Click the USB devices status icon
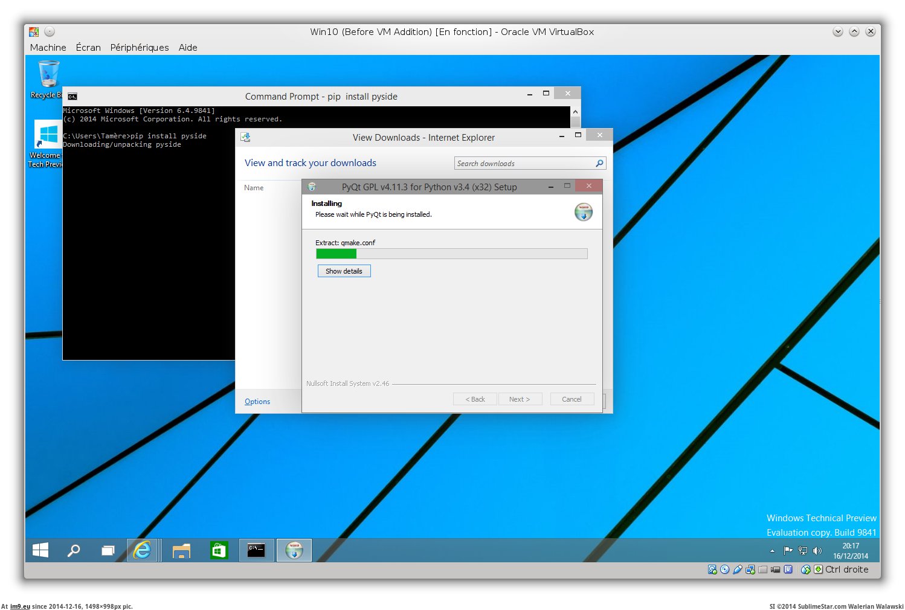Image resolution: width=905 pixels, height=610 pixels. click(x=738, y=570)
